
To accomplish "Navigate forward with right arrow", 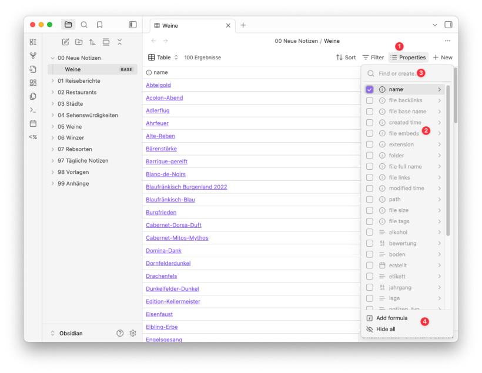I will [165, 41].
